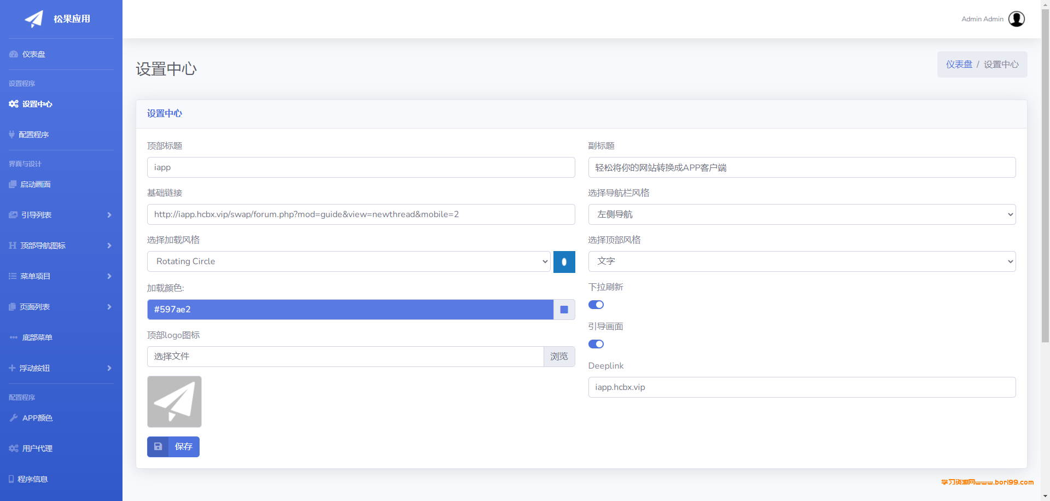Open the 选择顶部风格 dropdown

pyautogui.click(x=802, y=261)
